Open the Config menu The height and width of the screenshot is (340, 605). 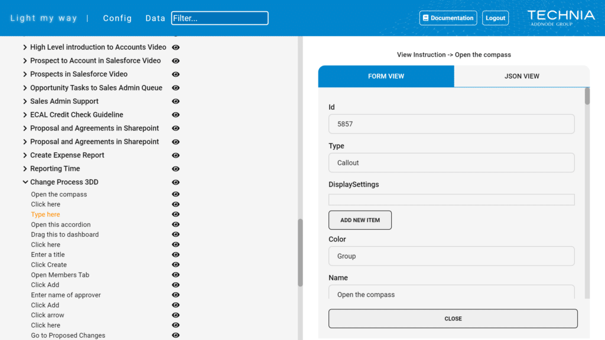coord(118,18)
